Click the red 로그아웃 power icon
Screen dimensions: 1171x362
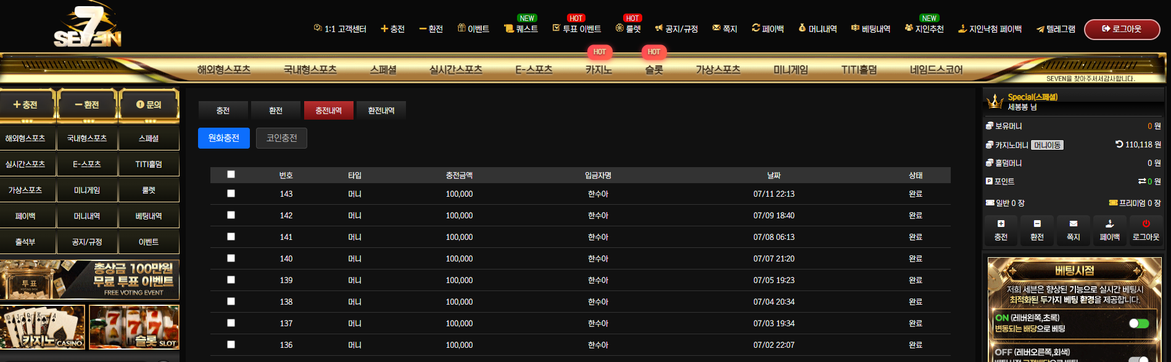(1146, 224)
